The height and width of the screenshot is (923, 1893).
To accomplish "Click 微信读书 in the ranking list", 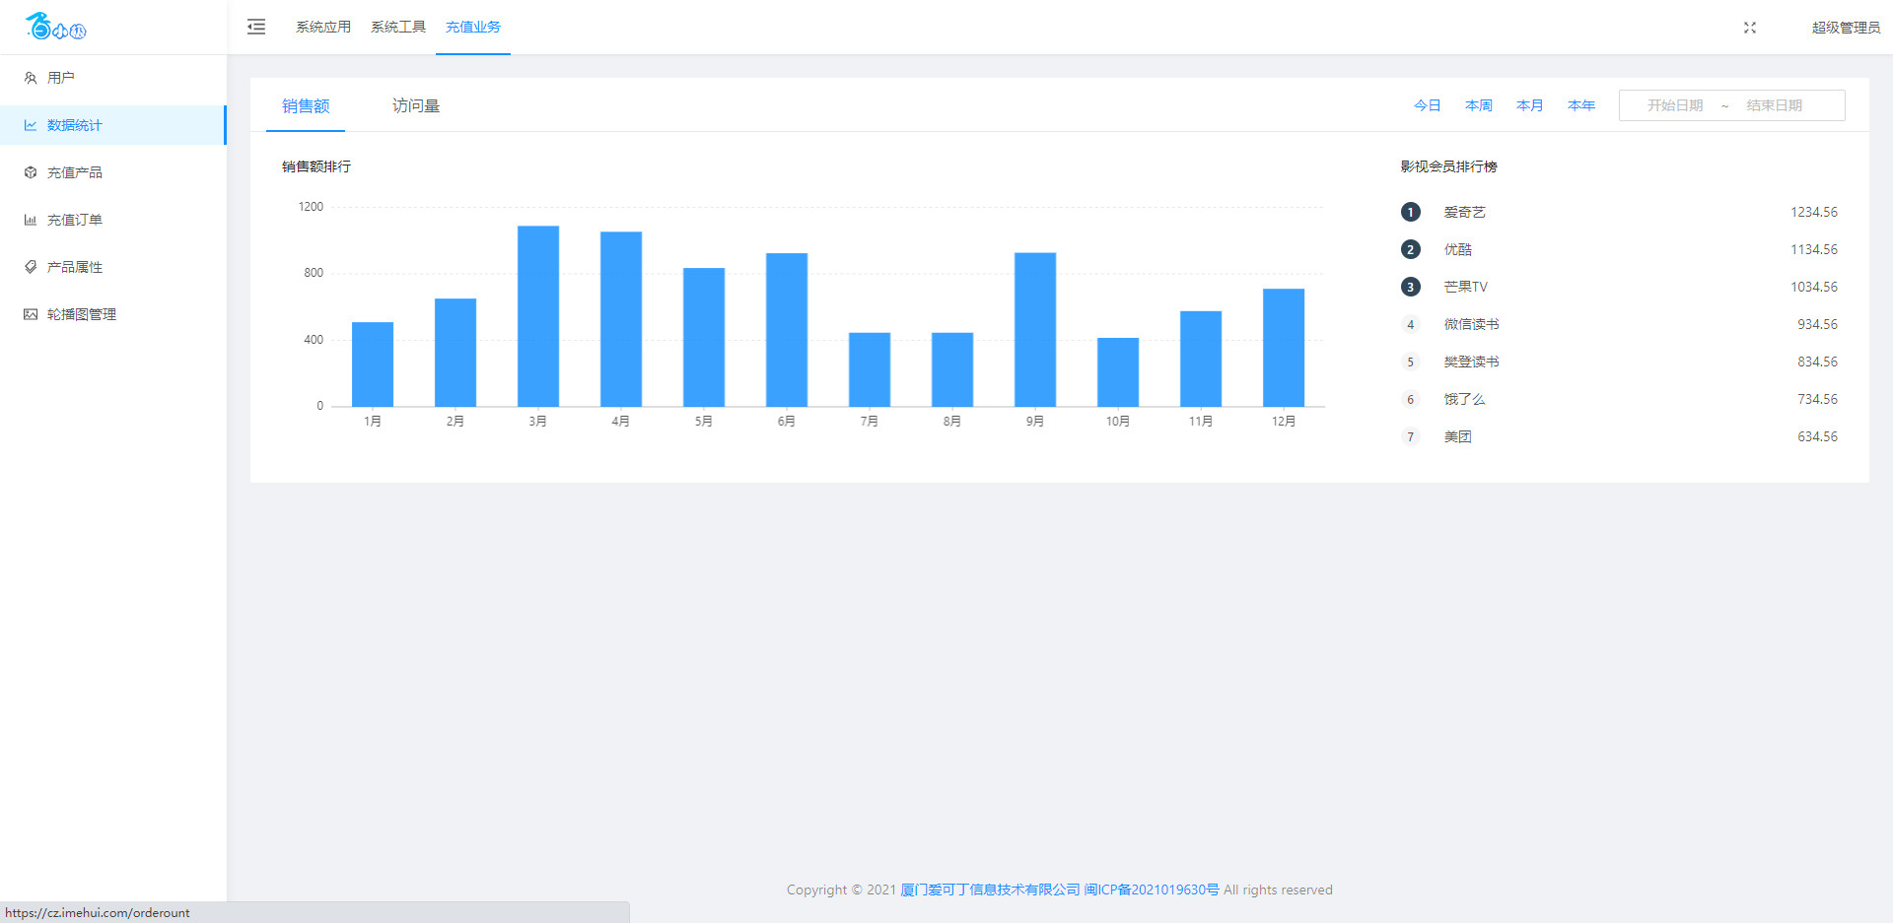I will point(1472,324).
